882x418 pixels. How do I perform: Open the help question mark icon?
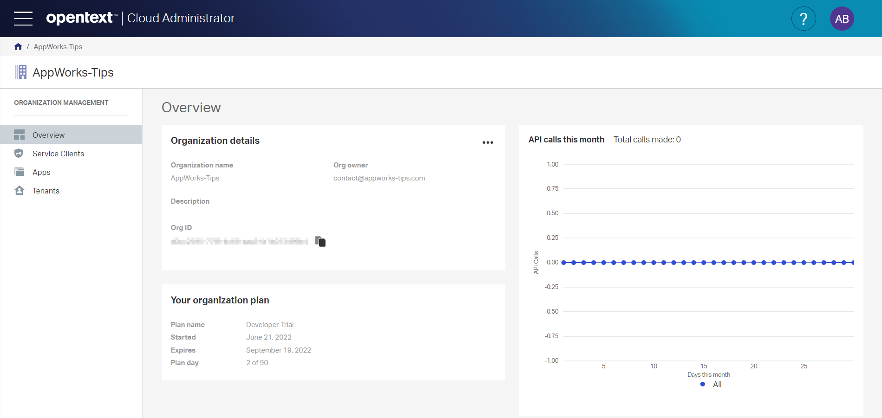[804, 19]
